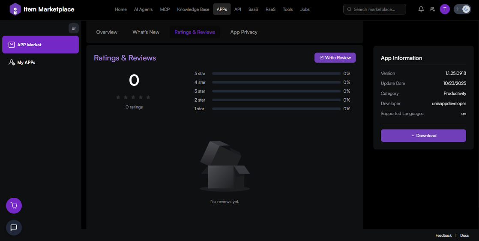Image resolution: width=479 pixels, height=241 pixels.
Task: Switch to the What's New tab
Action: [x=146, y=32]
